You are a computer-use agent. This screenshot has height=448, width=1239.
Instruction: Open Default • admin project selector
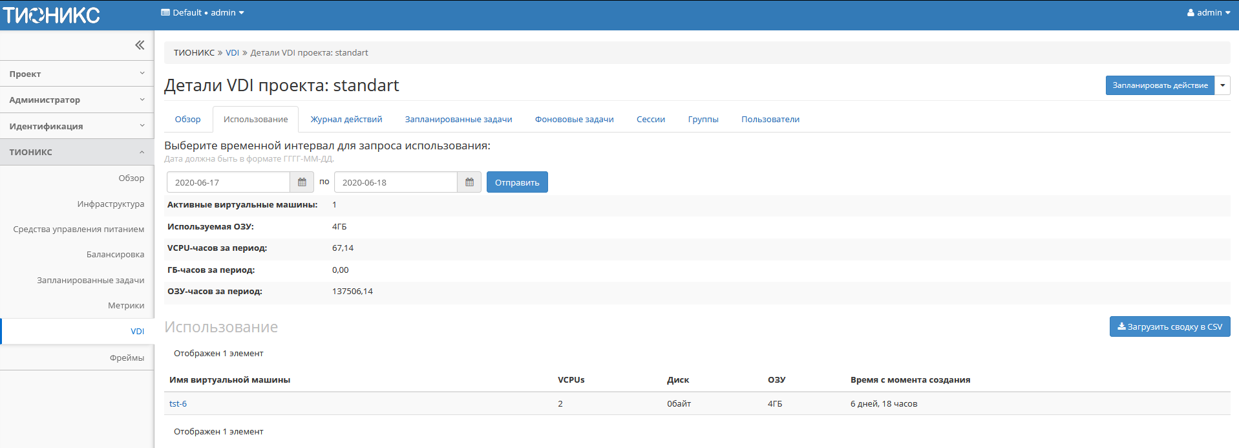[202, 13]
